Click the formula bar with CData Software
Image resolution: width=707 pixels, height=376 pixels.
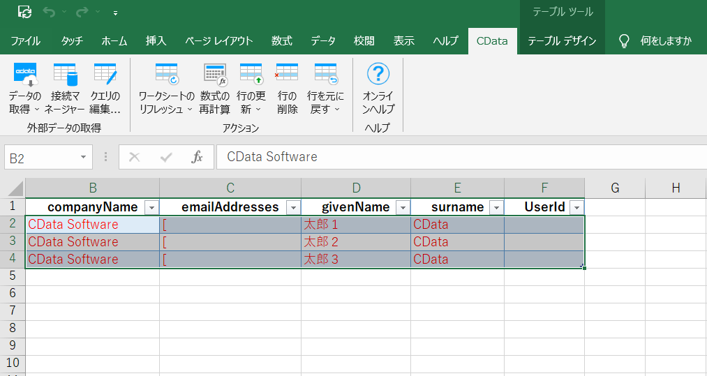[462, 157]
